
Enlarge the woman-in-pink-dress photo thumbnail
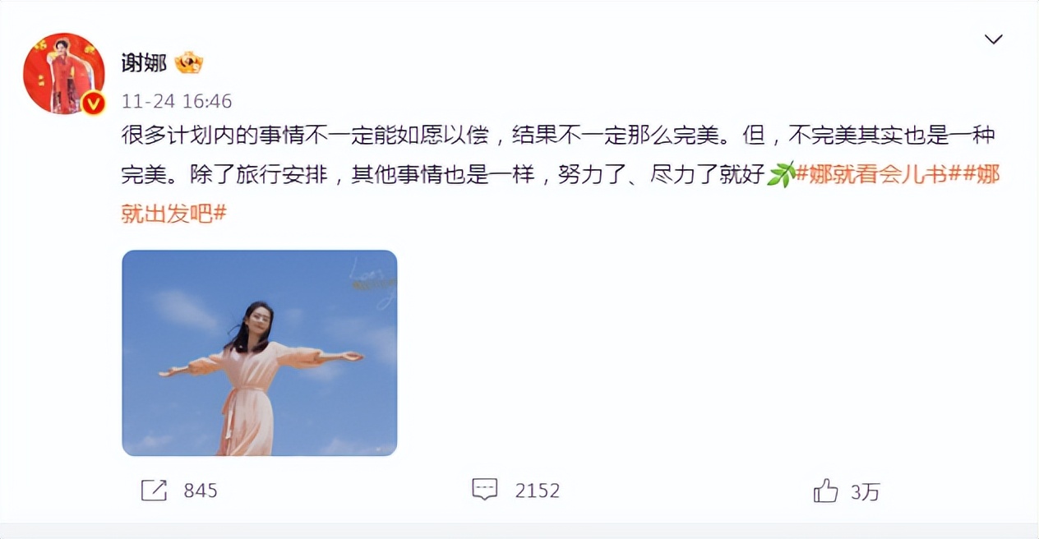click(x=260, y=352)
